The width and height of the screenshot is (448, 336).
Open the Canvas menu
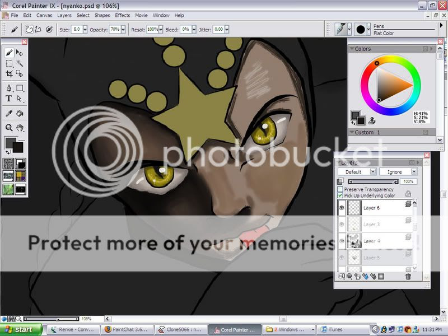[x=44, y=16]
